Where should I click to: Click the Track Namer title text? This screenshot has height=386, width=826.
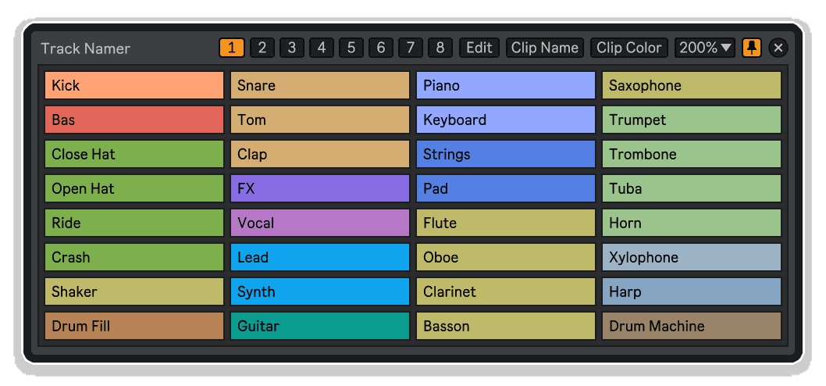[x=85, y=48]
